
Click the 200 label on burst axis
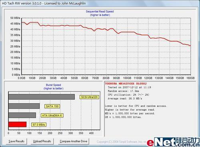[x=50, y=133]
